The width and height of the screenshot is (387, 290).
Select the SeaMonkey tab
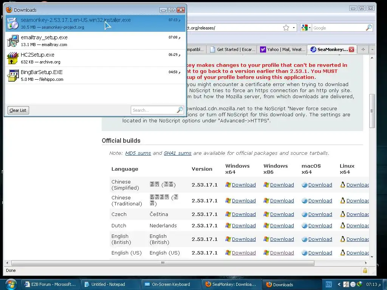click(x=332, y=49)
